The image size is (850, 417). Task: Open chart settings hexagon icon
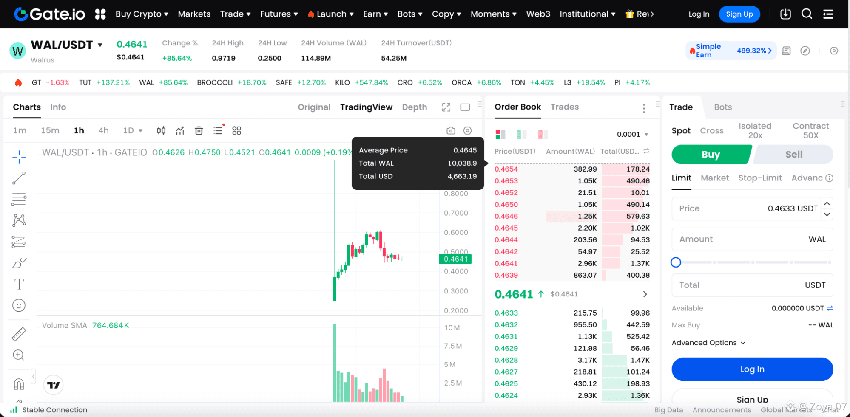point(468,131)
